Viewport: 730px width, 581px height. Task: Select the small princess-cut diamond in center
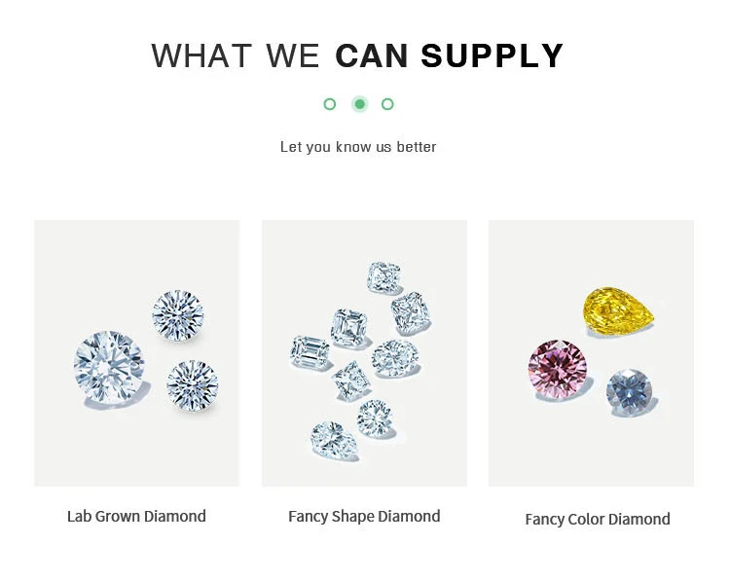pyautogui.click(x=350, y=379)
